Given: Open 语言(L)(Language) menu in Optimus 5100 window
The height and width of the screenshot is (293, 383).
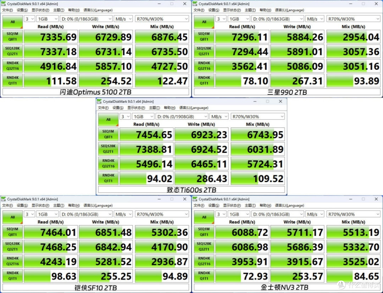Looking at the screenshot, I should (98, 10).
